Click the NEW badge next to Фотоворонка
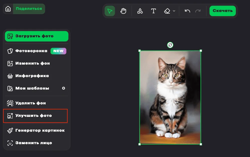This screenshot has height=157, width=250. [58, 51]
